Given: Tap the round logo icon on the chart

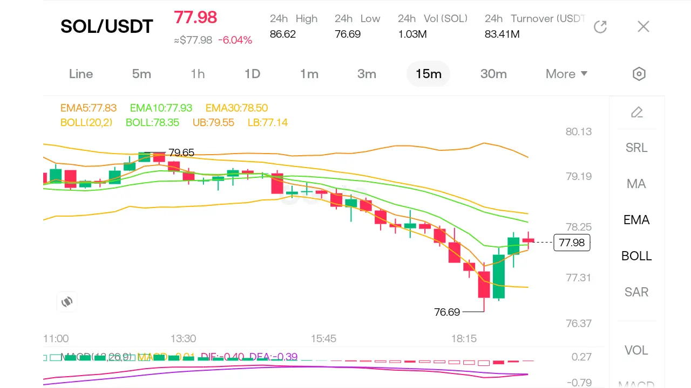Looking at the screenshot, I should click(x=67, y=302).
